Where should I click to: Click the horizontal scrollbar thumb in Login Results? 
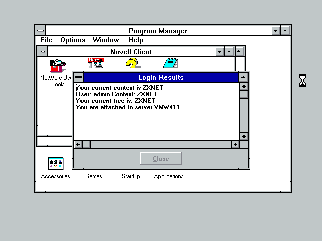86,144
